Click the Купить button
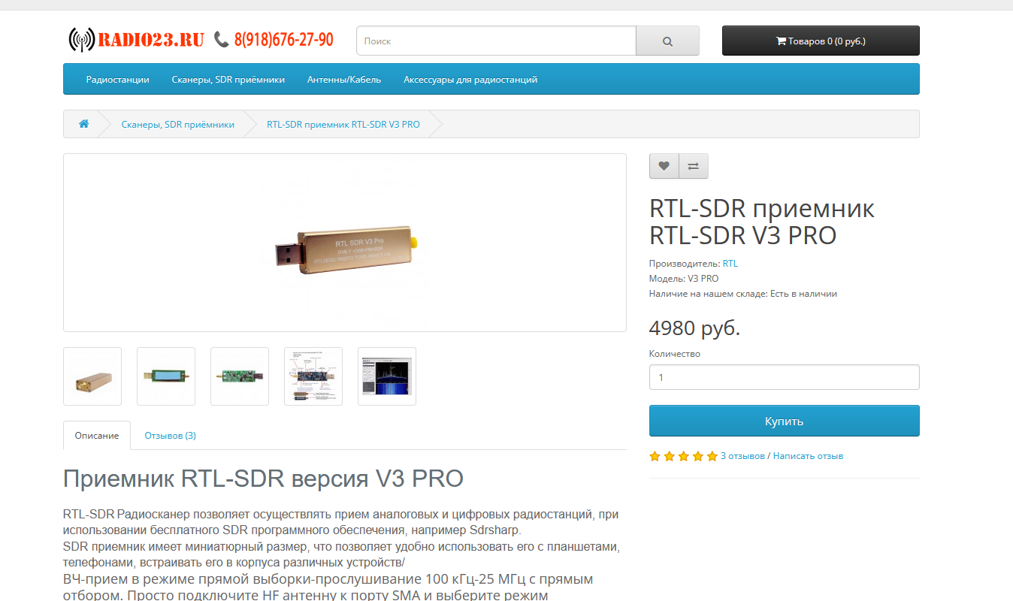 pyautogui.click(x=785, y=421)
